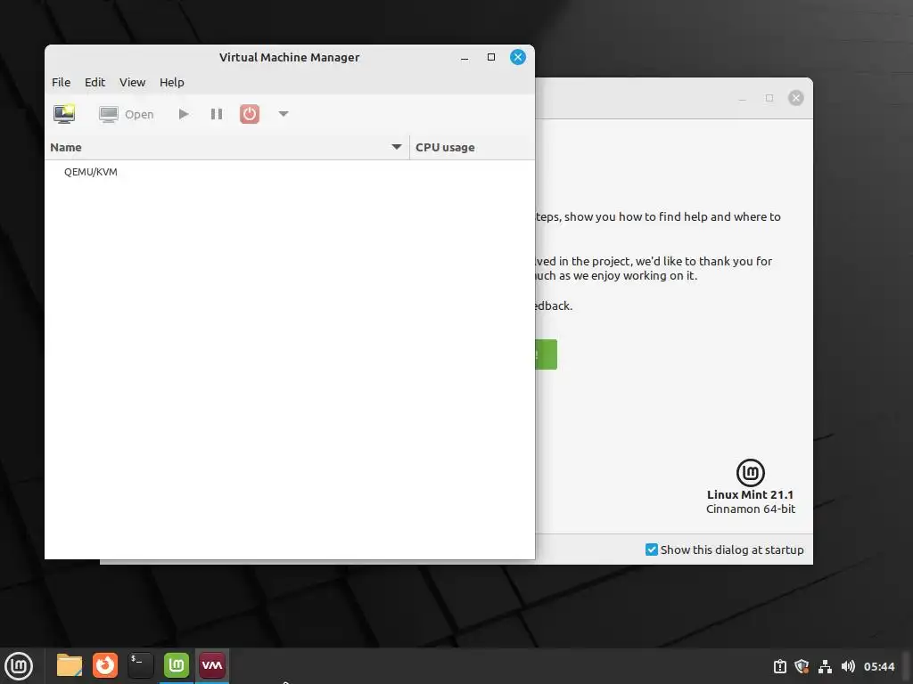
Task: Open the calendar from the 05:44 clock
Action: pos(878,666)
